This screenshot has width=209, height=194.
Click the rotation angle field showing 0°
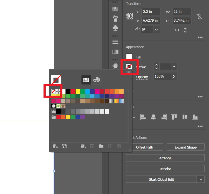147,30
